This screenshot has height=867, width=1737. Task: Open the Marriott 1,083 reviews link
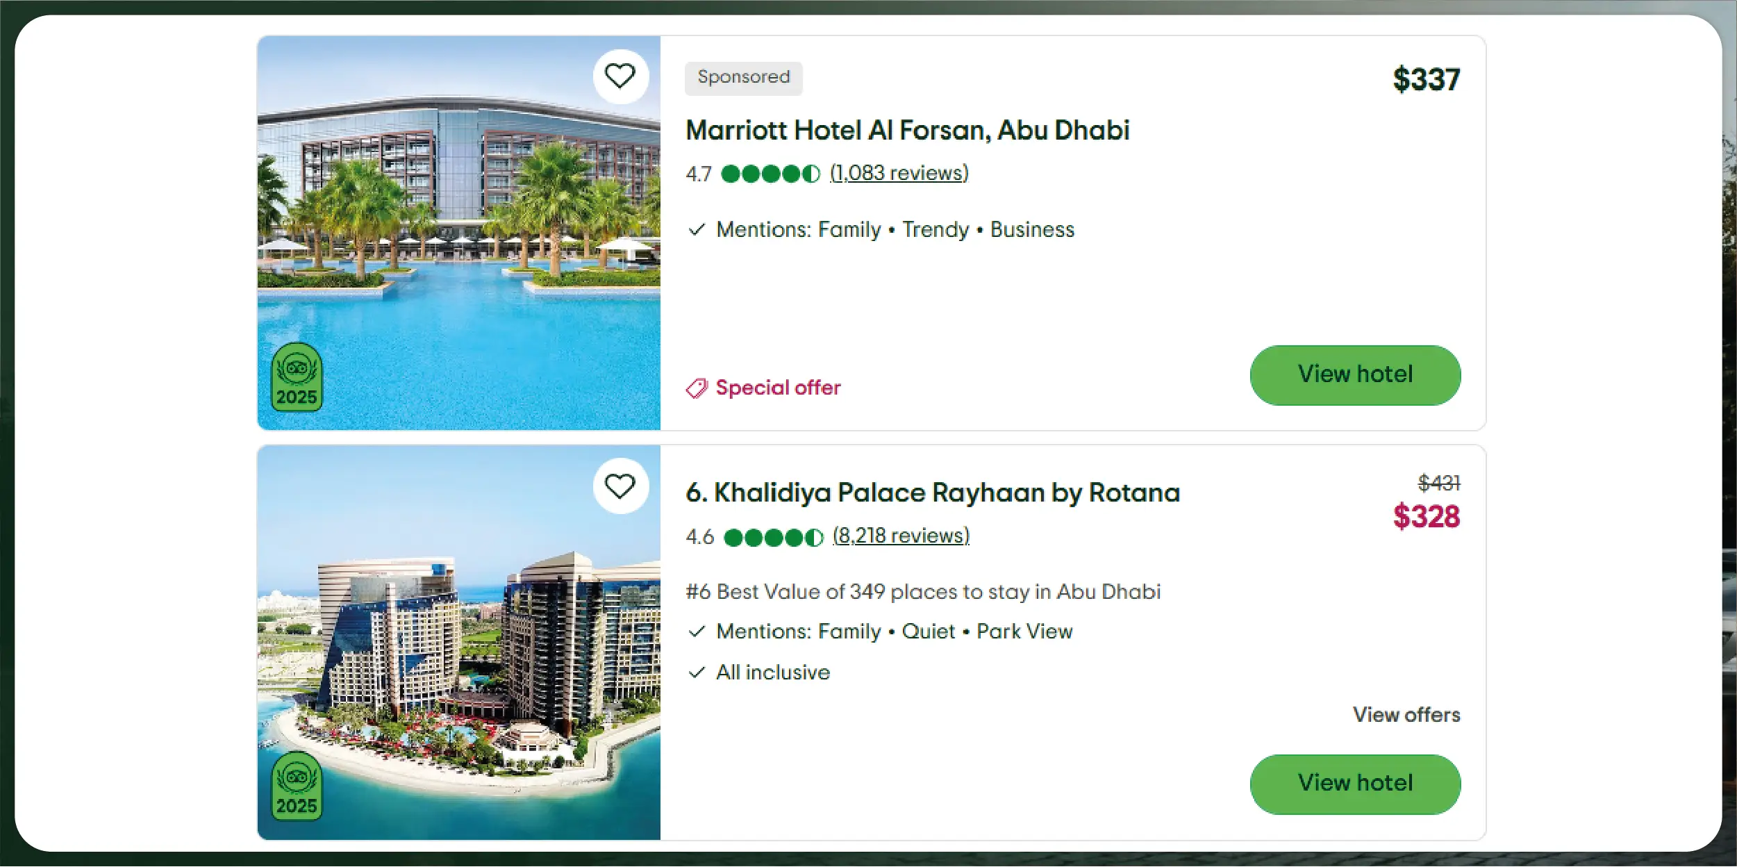(899, 173)
